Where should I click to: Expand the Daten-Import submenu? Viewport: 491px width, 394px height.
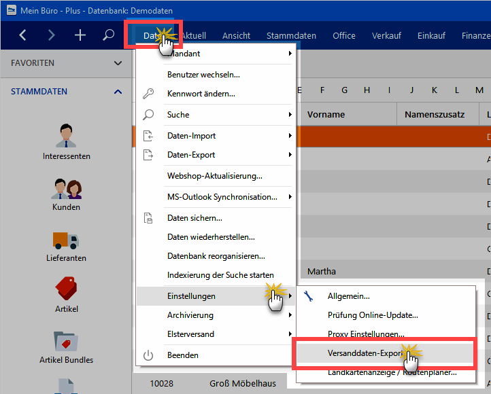(290, 136)
